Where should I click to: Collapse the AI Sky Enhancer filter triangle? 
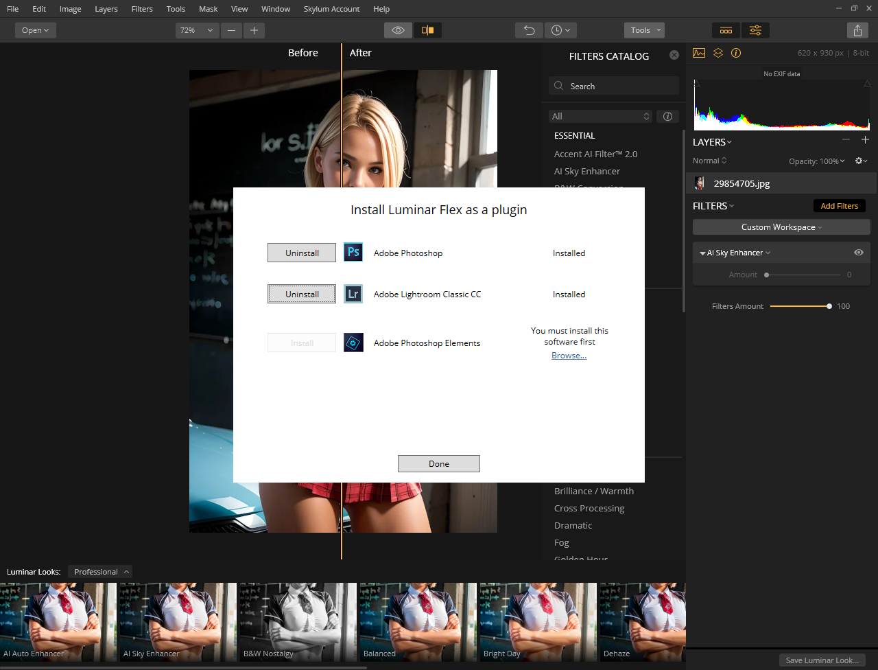pyautogui.click(x=702, y=253)
